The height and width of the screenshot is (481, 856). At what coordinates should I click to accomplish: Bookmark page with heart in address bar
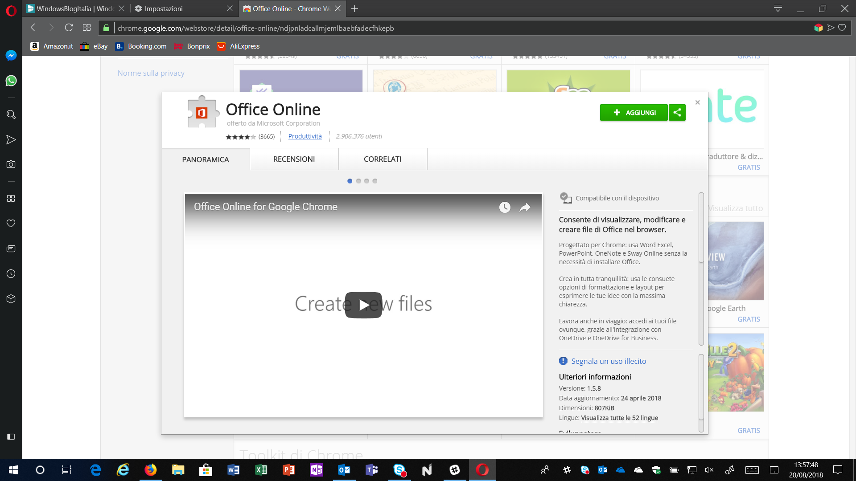click(842, 28)
